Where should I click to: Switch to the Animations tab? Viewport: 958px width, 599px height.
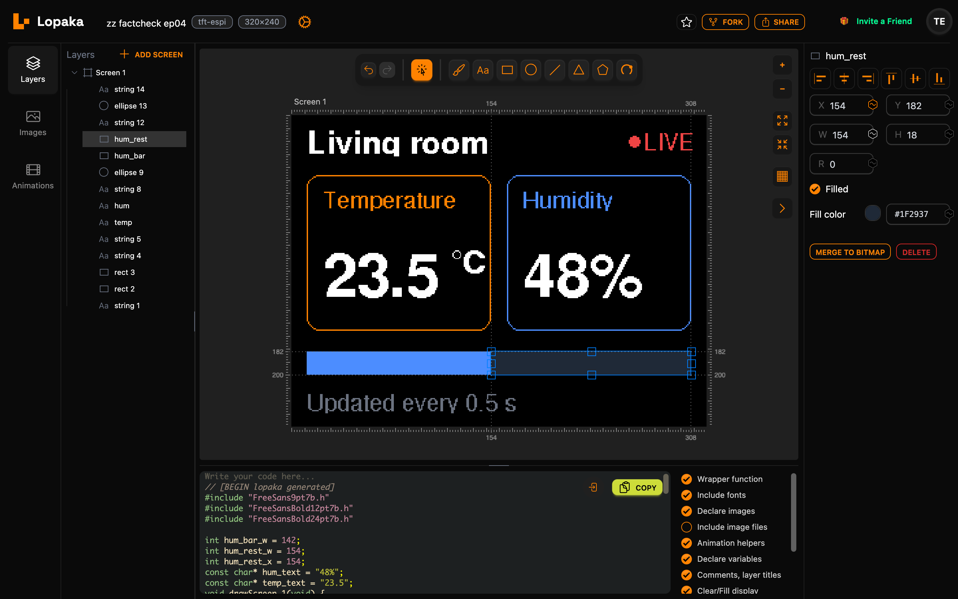(33, 177)
